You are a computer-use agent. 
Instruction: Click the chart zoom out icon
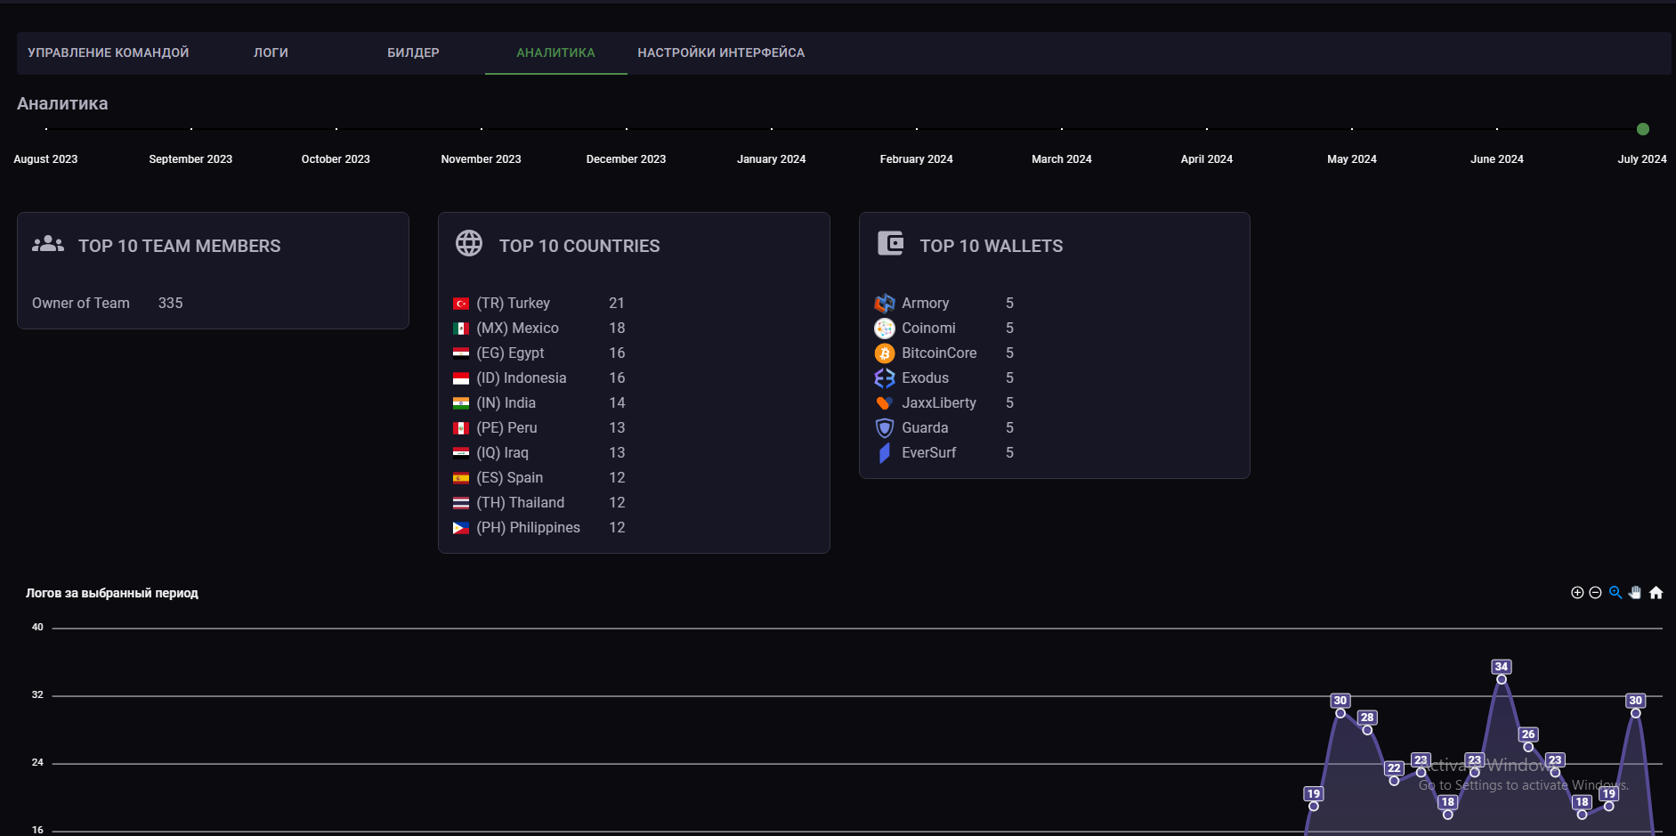coord(1595,593)
